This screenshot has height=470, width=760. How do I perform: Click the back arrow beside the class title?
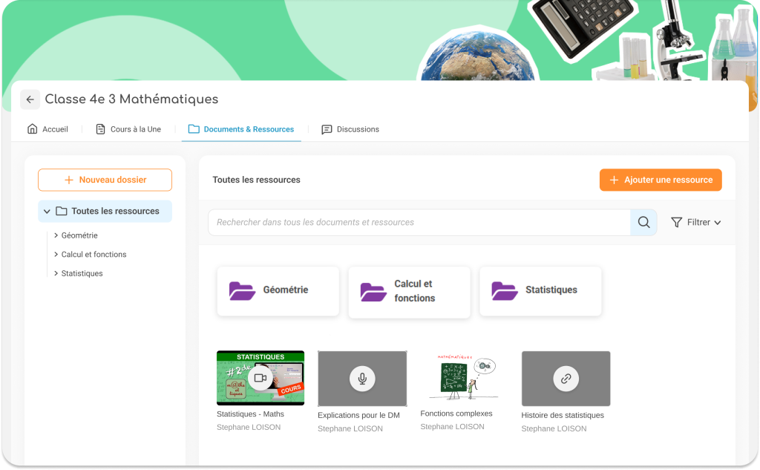click(x=30, y=99)
